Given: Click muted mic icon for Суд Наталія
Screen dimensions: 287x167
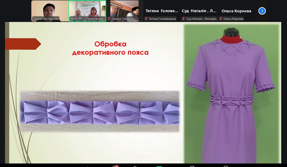Looking at the screenshot, I should pos(184,19).
